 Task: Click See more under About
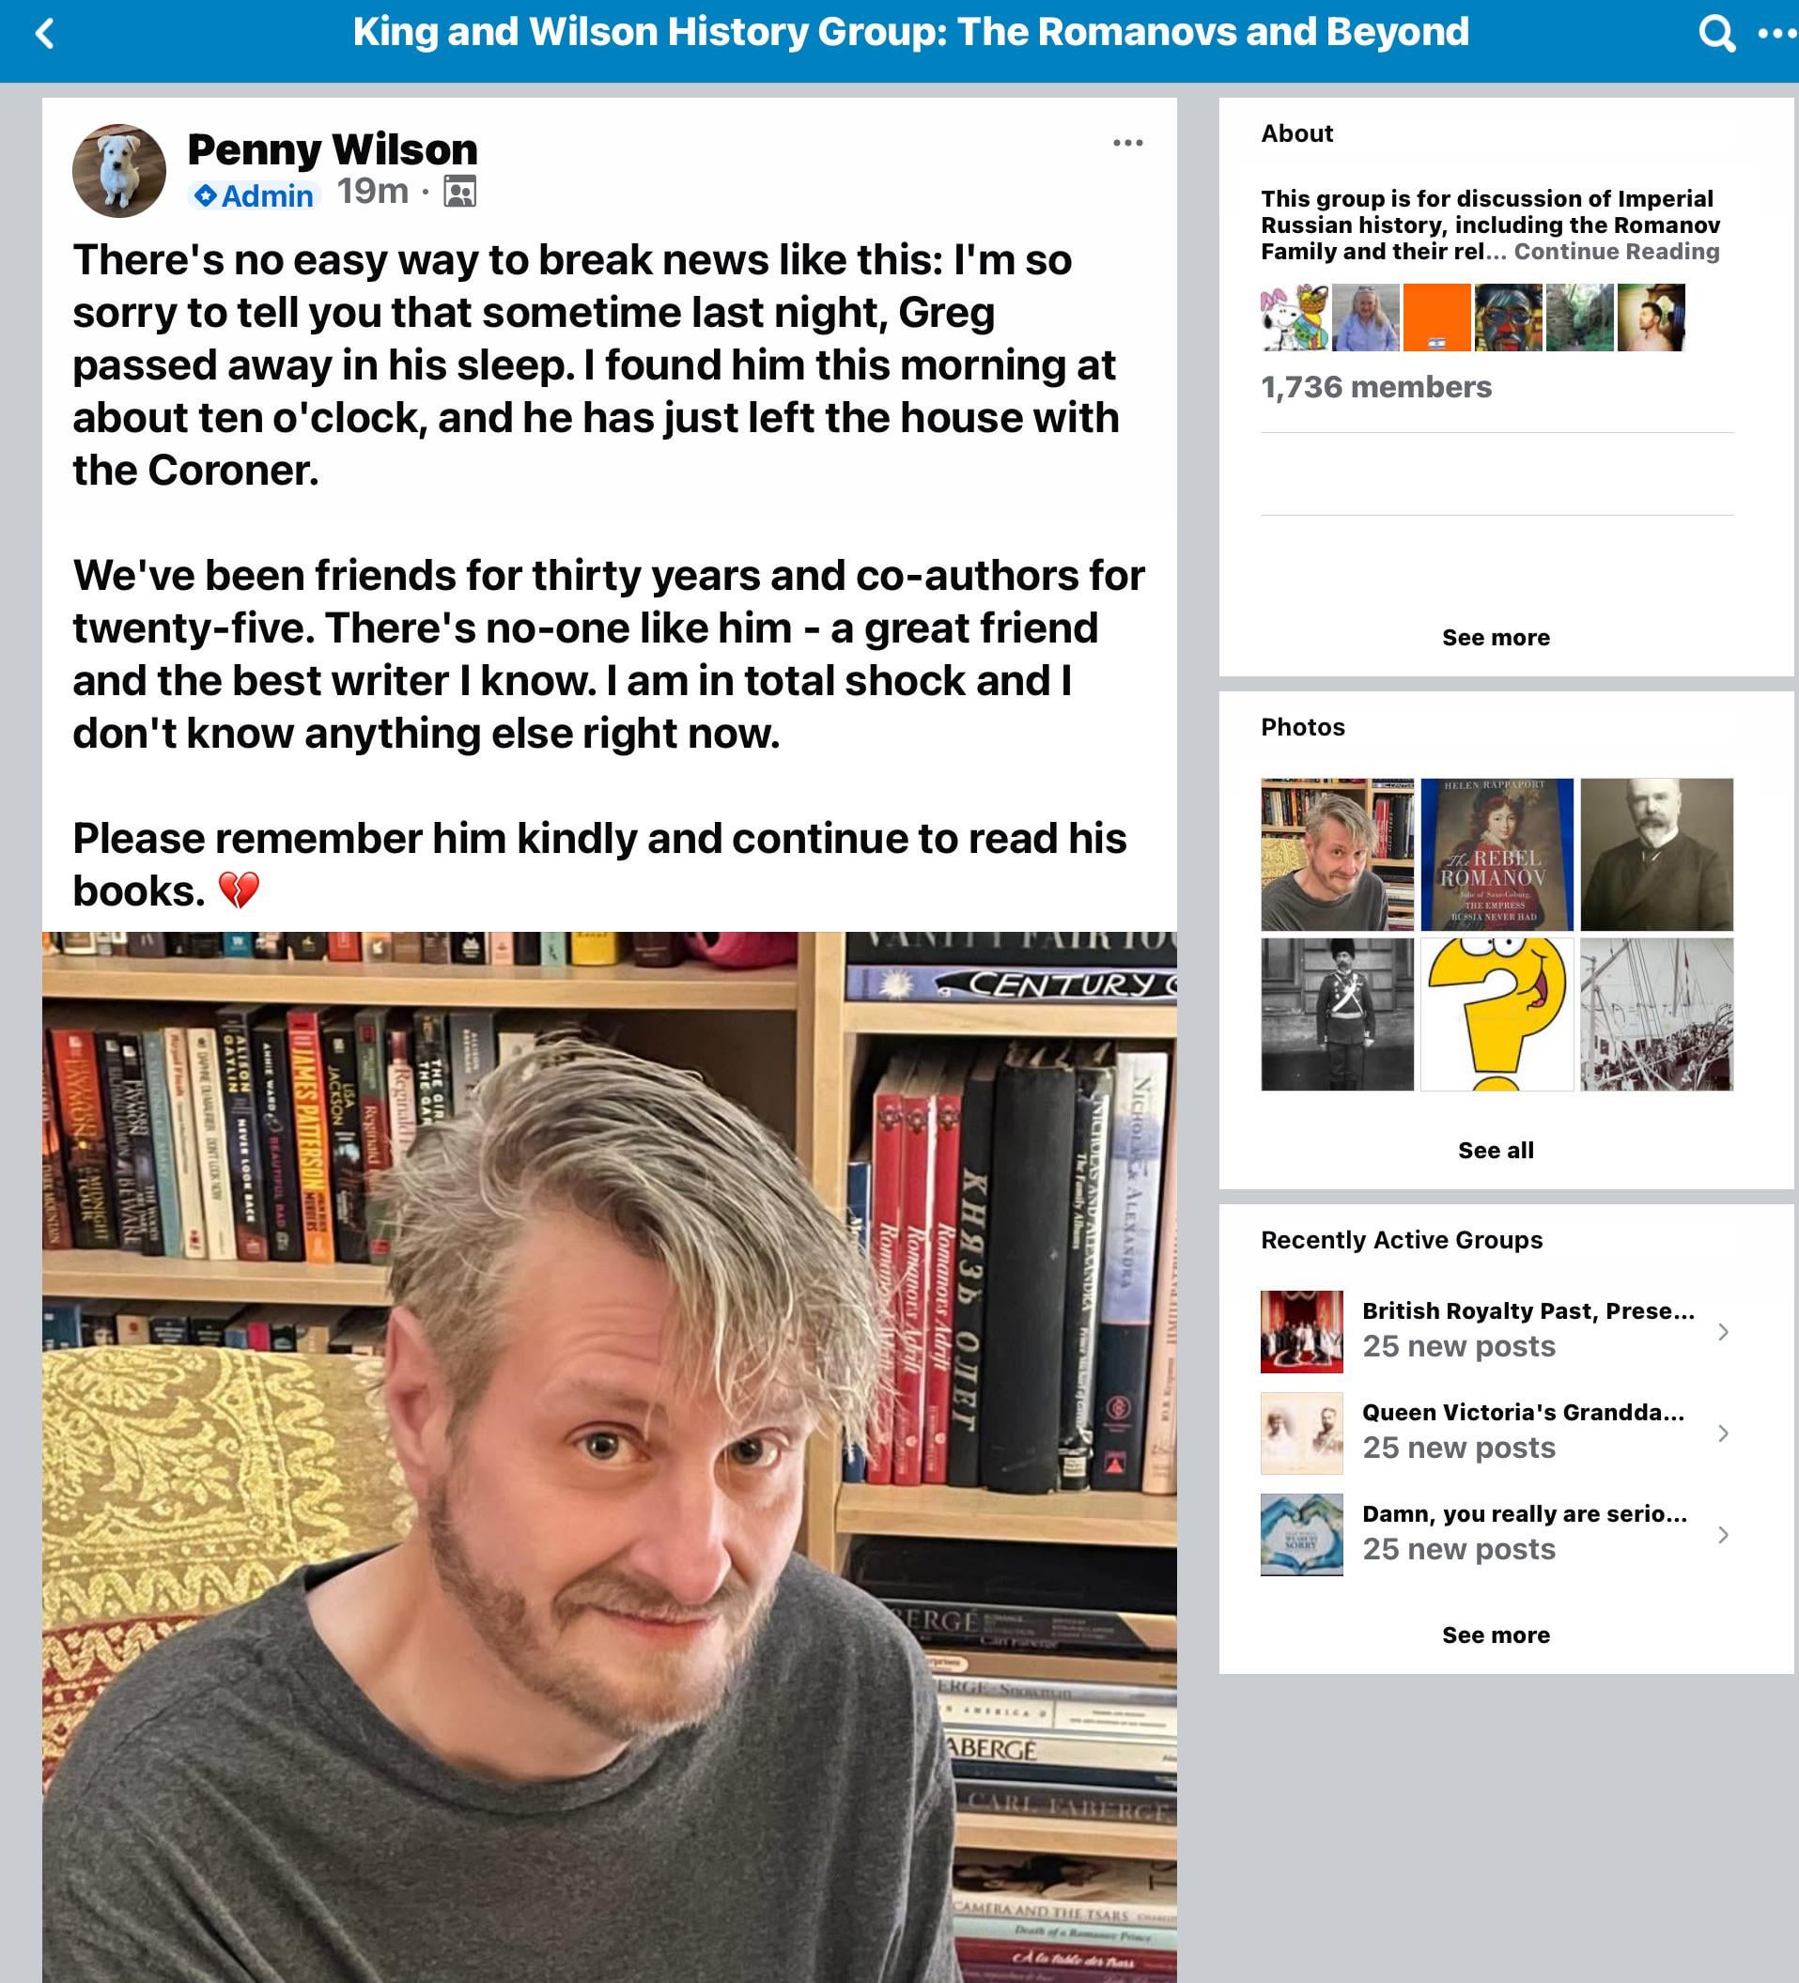coord(1497,638)
